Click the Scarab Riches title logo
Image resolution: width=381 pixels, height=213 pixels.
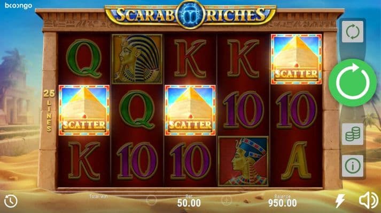click(190, 14)
